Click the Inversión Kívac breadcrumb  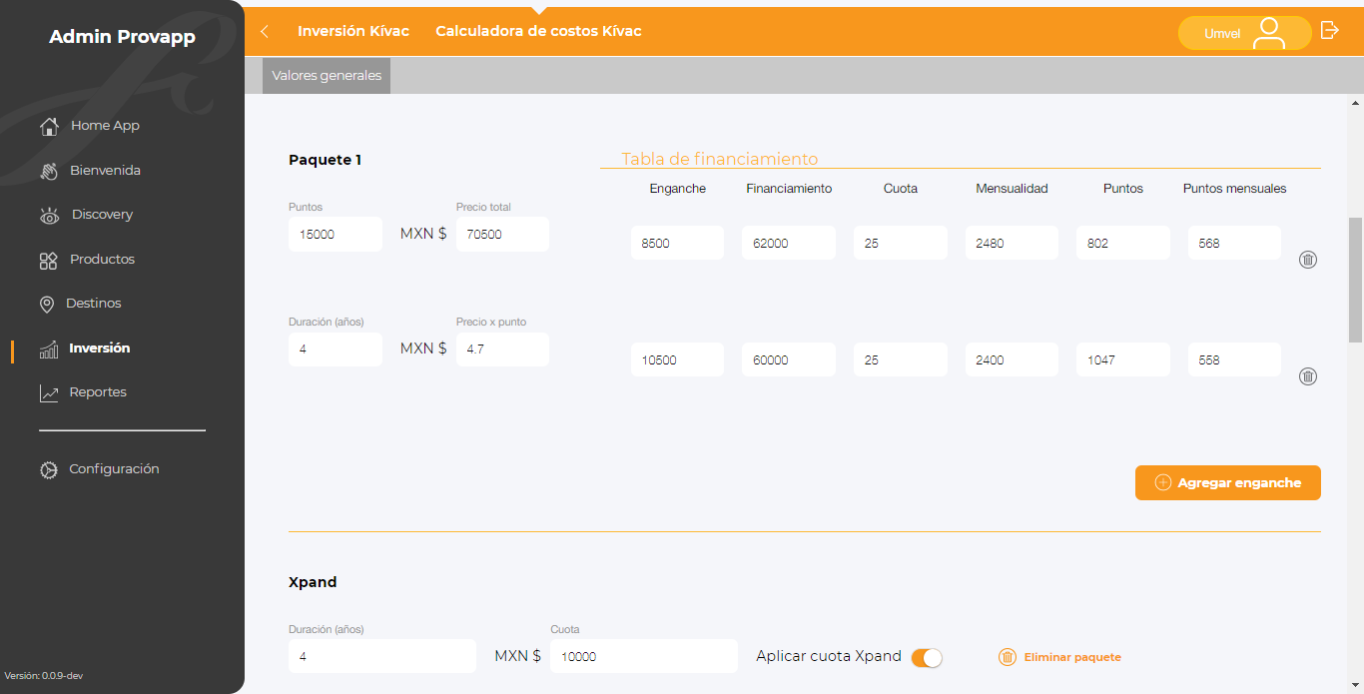(353, 31)
